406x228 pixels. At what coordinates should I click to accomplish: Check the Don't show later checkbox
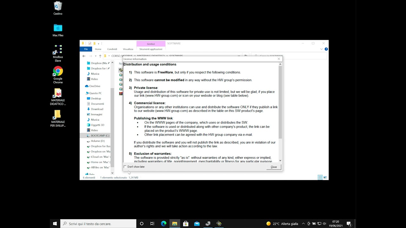pos(125,167)
